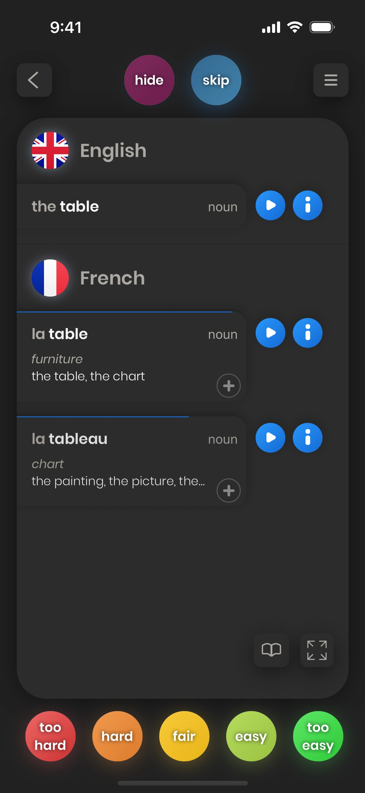Open info for 'la tableau'
This screenshot has width=365, height=793.
coord(307,438)
